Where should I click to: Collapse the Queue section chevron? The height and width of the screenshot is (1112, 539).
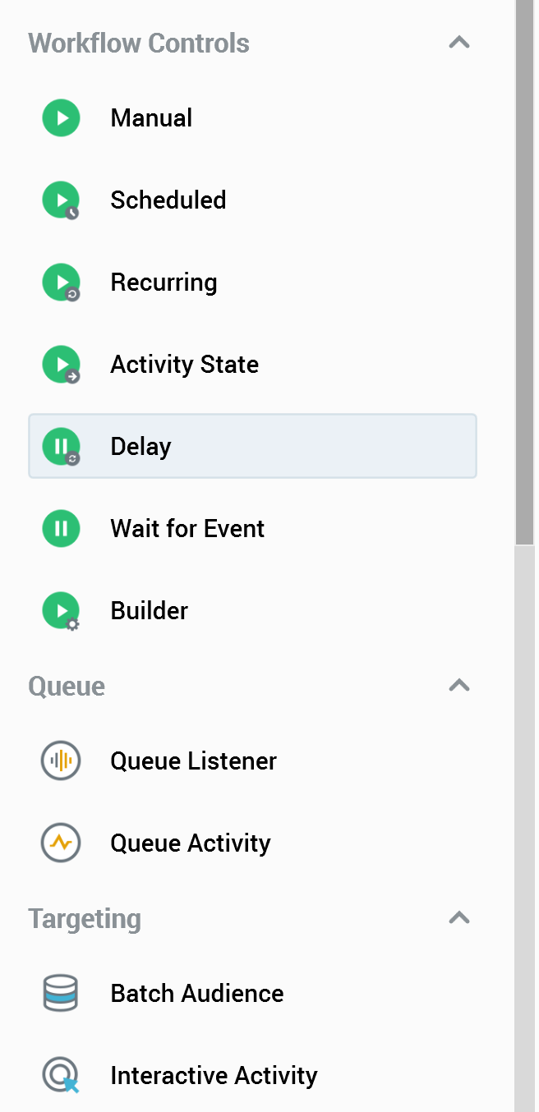pyautogui.click(x=459, y=686)
